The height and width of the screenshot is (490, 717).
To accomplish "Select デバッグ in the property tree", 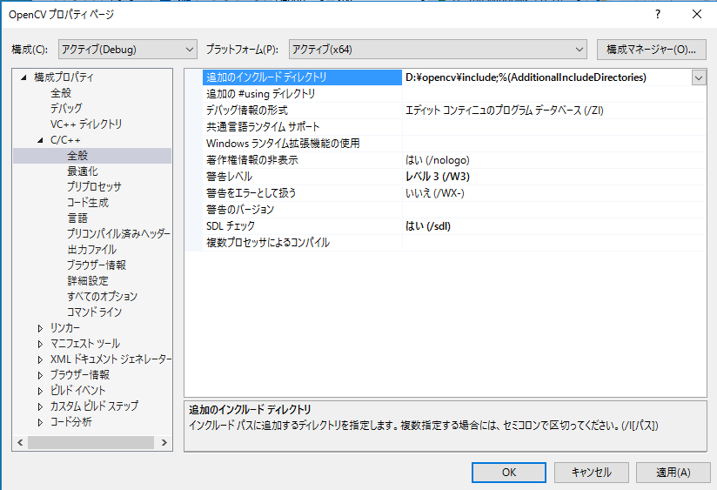I will click(66, 109).
